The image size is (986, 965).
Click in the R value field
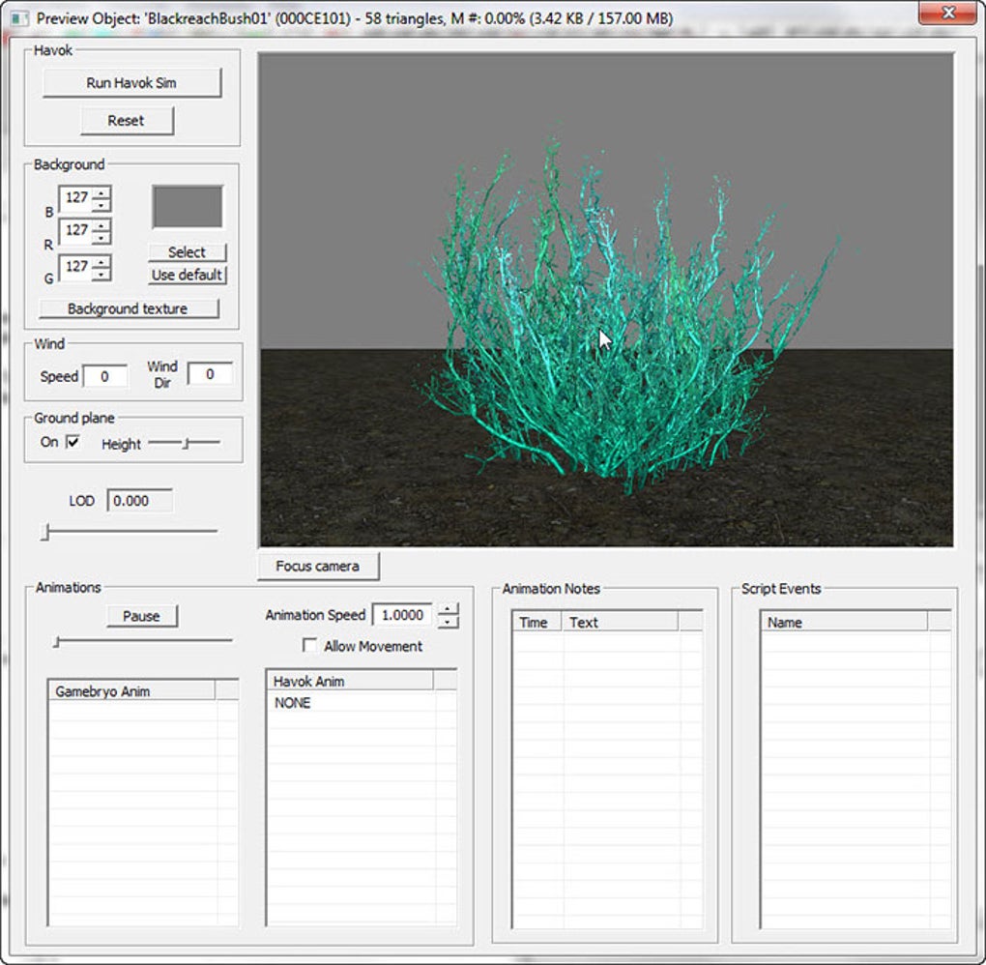75,231
